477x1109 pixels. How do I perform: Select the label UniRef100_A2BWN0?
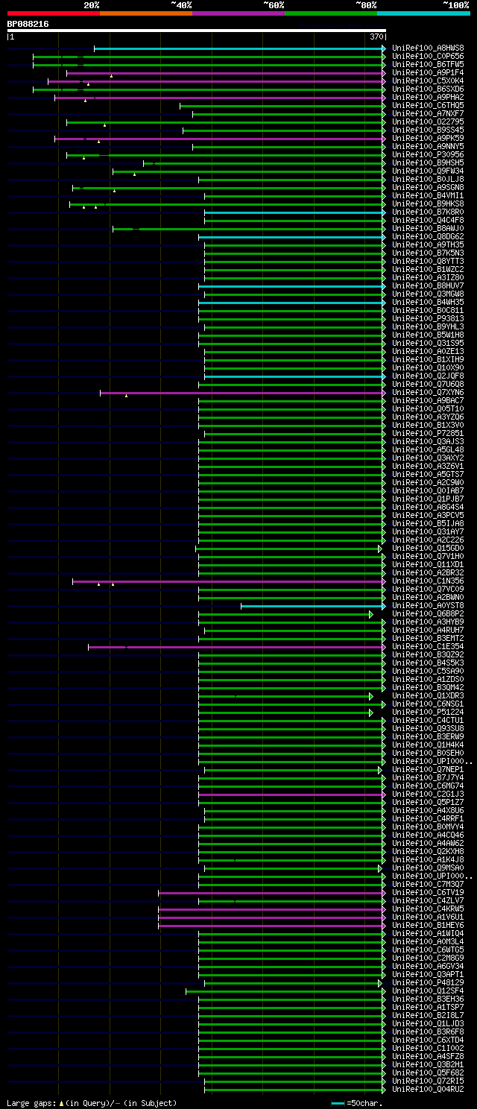click(428, 598)
